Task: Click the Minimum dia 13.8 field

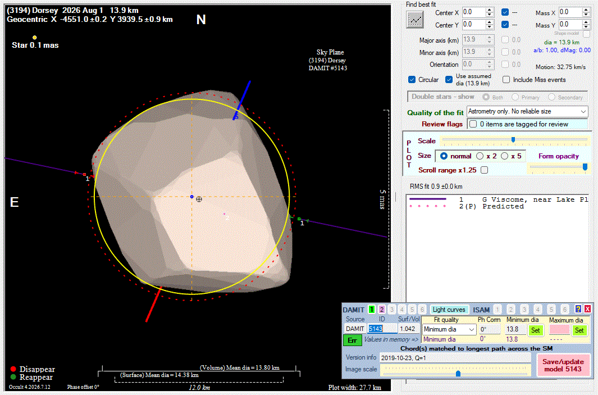Action: (x=515, y=329)
